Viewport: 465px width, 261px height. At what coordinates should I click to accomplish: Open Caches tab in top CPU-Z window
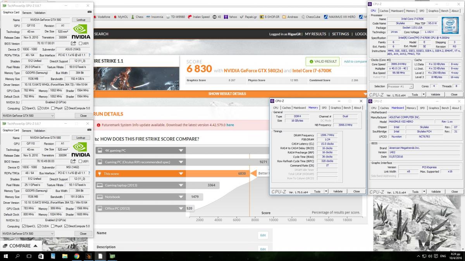[384, 11]
